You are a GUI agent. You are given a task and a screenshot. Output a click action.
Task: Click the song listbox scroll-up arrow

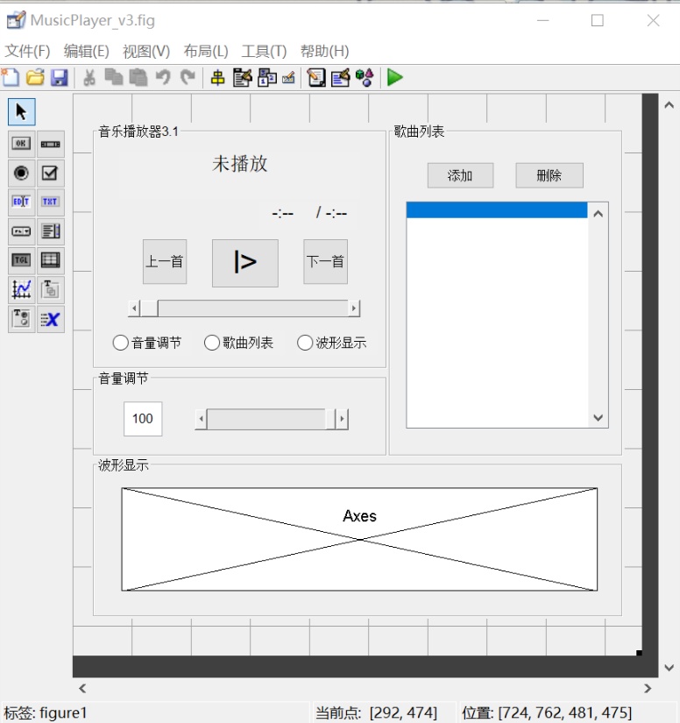(598, 214)
